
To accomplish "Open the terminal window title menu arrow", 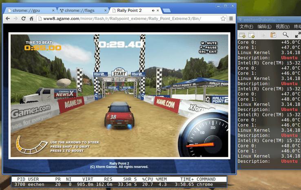I will tap(240, 20).
